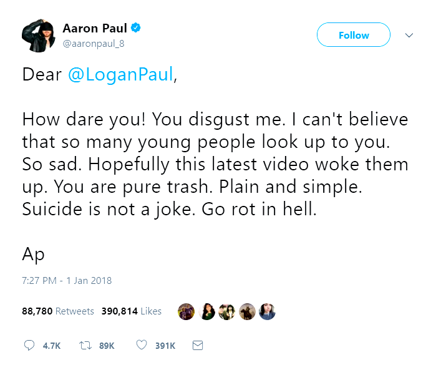Image resolution: width=436 pixels, height=370 pixels.
Task: Click the third liker avatar
Action: (x=226, y=311)
